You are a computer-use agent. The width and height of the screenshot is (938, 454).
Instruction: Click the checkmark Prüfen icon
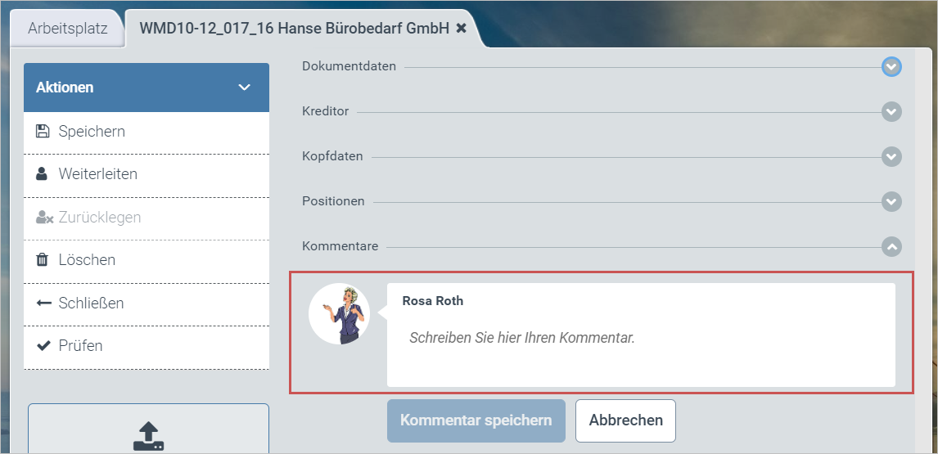(43, 346)
